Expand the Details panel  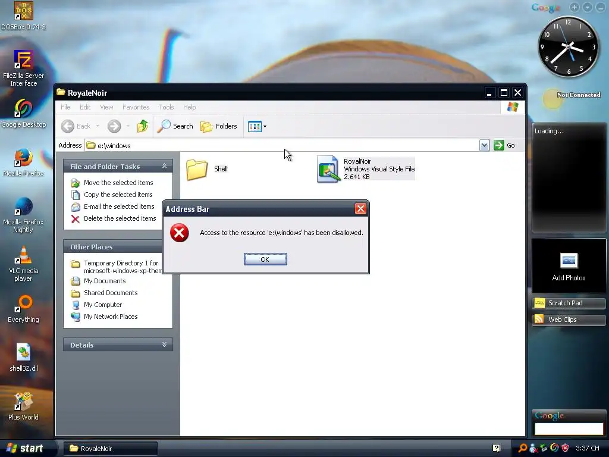pos(164,345)
